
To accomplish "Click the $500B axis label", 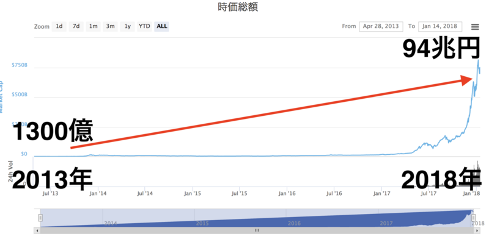I will coord(20,95).
